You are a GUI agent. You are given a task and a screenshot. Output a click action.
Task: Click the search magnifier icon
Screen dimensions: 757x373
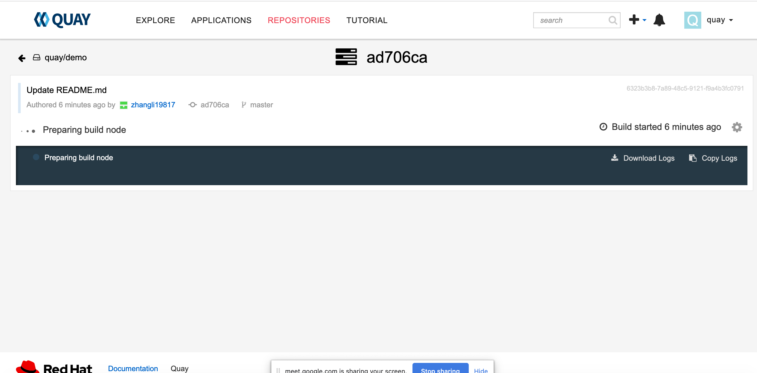(x=613, y=20)
